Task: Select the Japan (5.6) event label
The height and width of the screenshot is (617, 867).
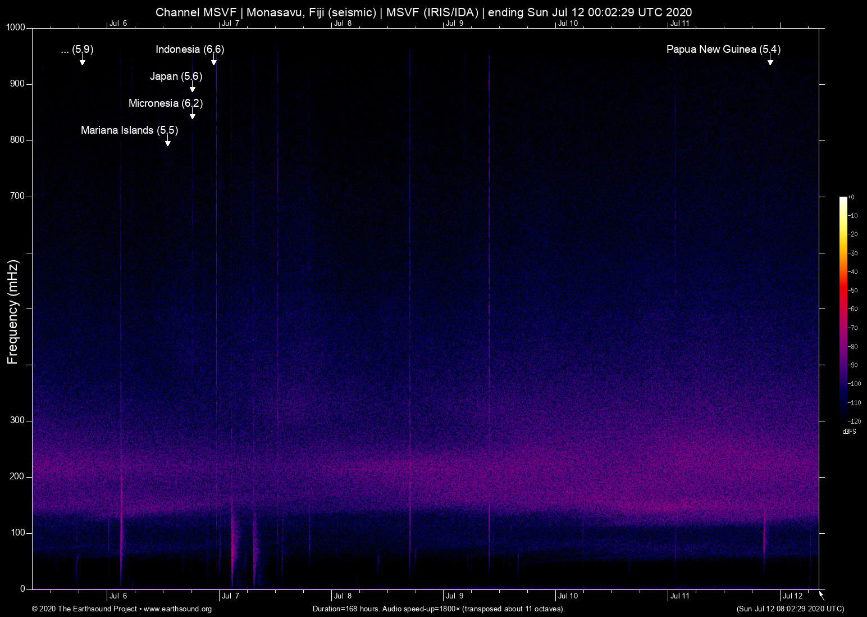Action: (176, 76)
